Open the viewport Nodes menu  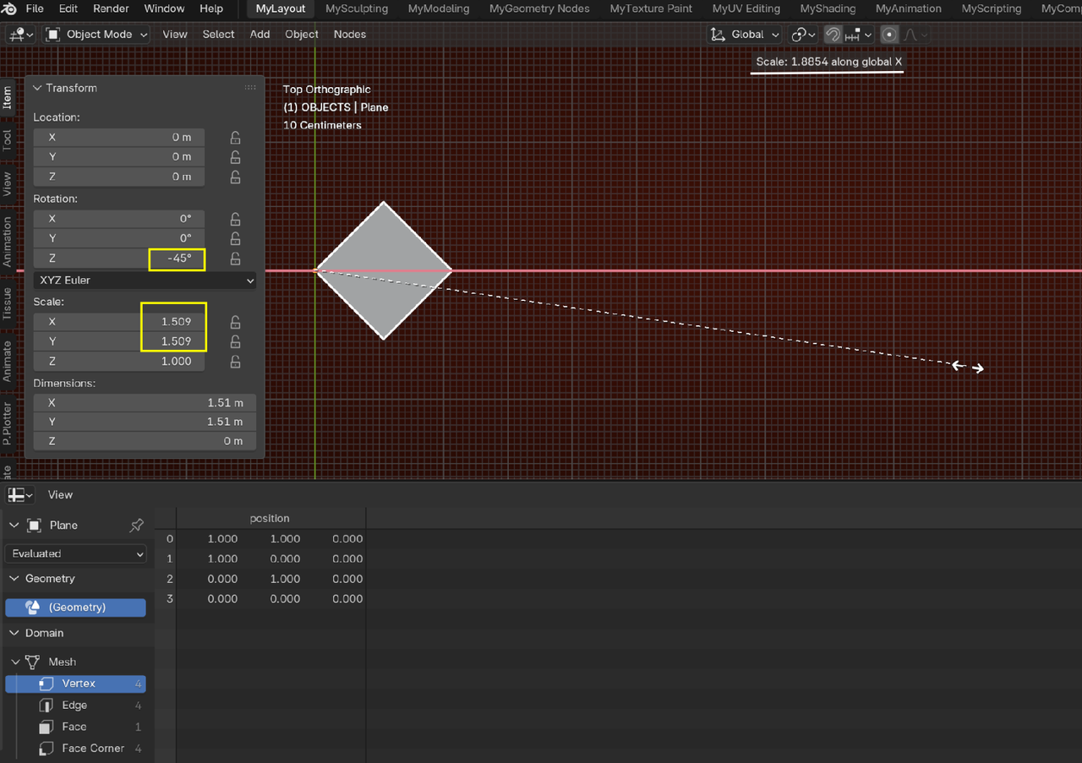click(x=350, y=35)
